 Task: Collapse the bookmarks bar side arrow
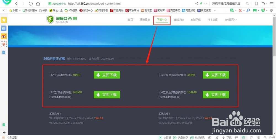[4, 10]
